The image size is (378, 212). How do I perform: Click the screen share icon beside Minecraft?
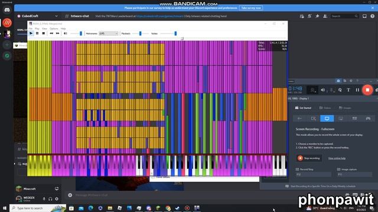57,188
